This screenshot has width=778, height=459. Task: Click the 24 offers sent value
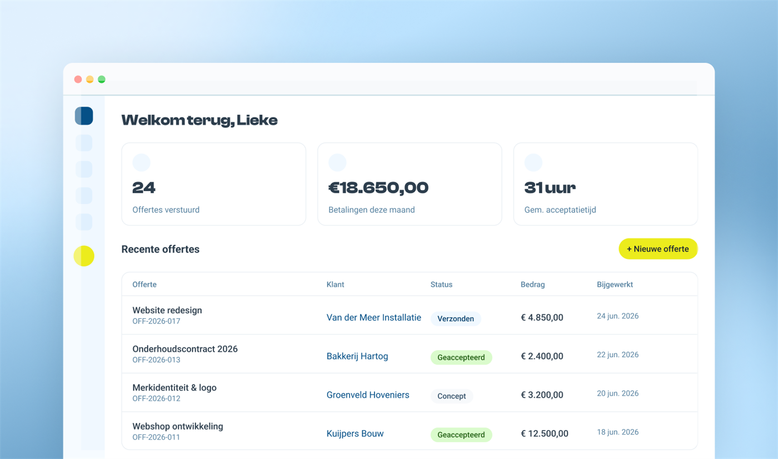[x=144, y=188]
